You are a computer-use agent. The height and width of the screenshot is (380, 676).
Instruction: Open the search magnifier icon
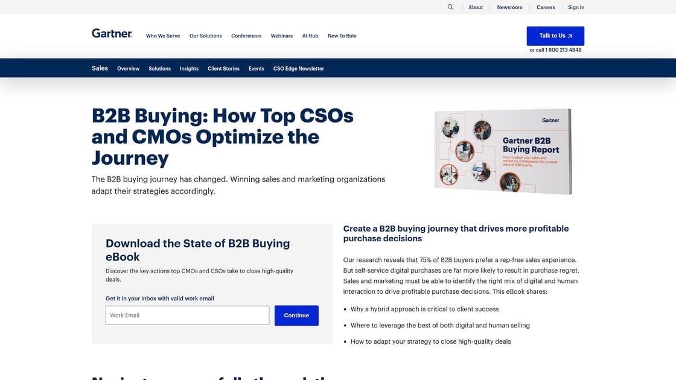[450, 7]
